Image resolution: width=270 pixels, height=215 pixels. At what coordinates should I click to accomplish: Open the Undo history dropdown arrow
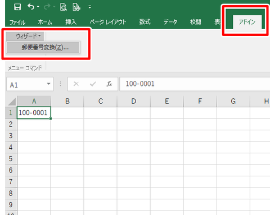point(38,7)
